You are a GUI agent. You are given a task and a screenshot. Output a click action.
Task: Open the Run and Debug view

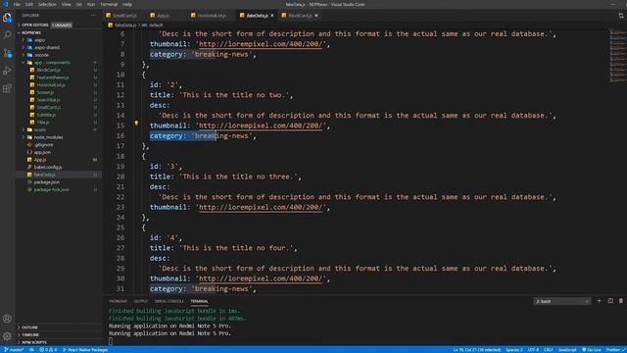tap(7, 71)
